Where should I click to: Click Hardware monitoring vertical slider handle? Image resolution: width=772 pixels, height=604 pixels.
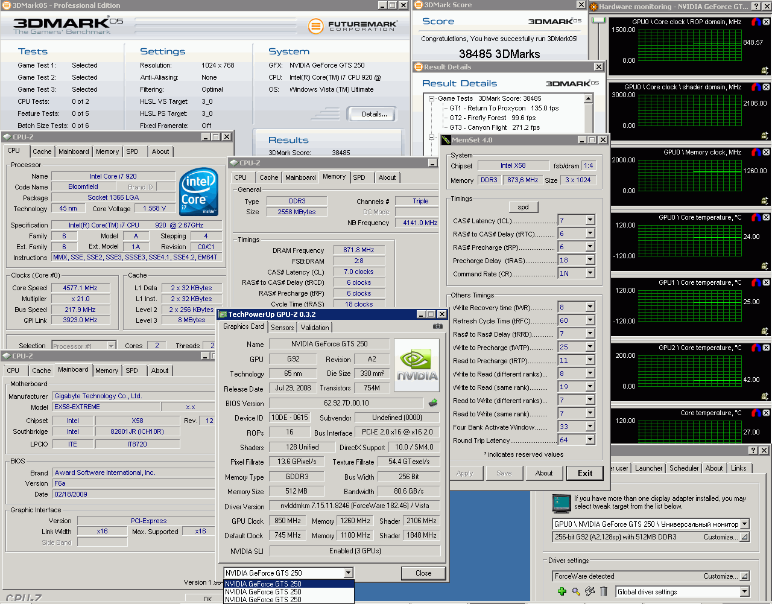tap(599, 21)
